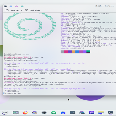
Task: Open Dolphin file manager from the dock
Action: click(x=82, y=113)
